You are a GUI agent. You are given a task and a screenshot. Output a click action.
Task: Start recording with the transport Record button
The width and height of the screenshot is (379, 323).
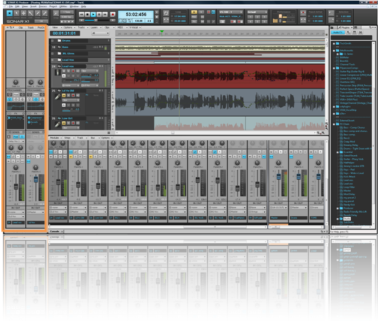tap(113, 14)
